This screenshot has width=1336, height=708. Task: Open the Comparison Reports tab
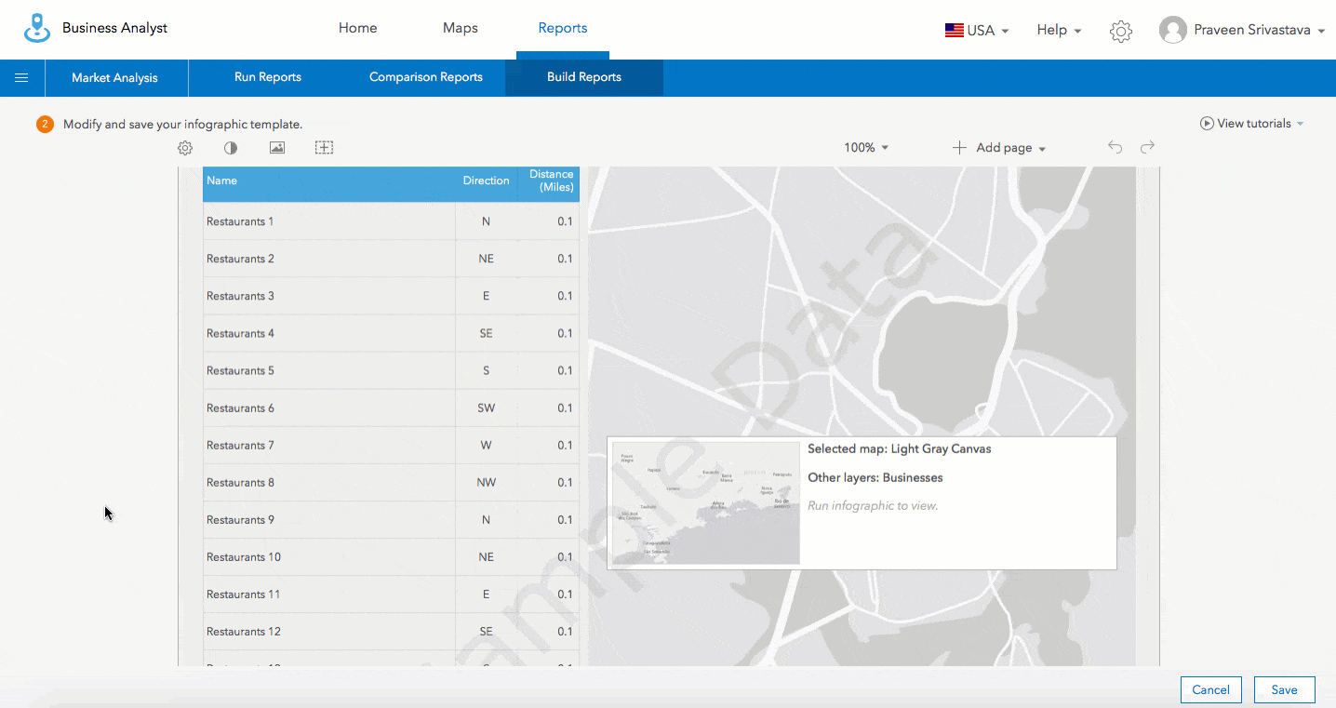pos(426,77)
